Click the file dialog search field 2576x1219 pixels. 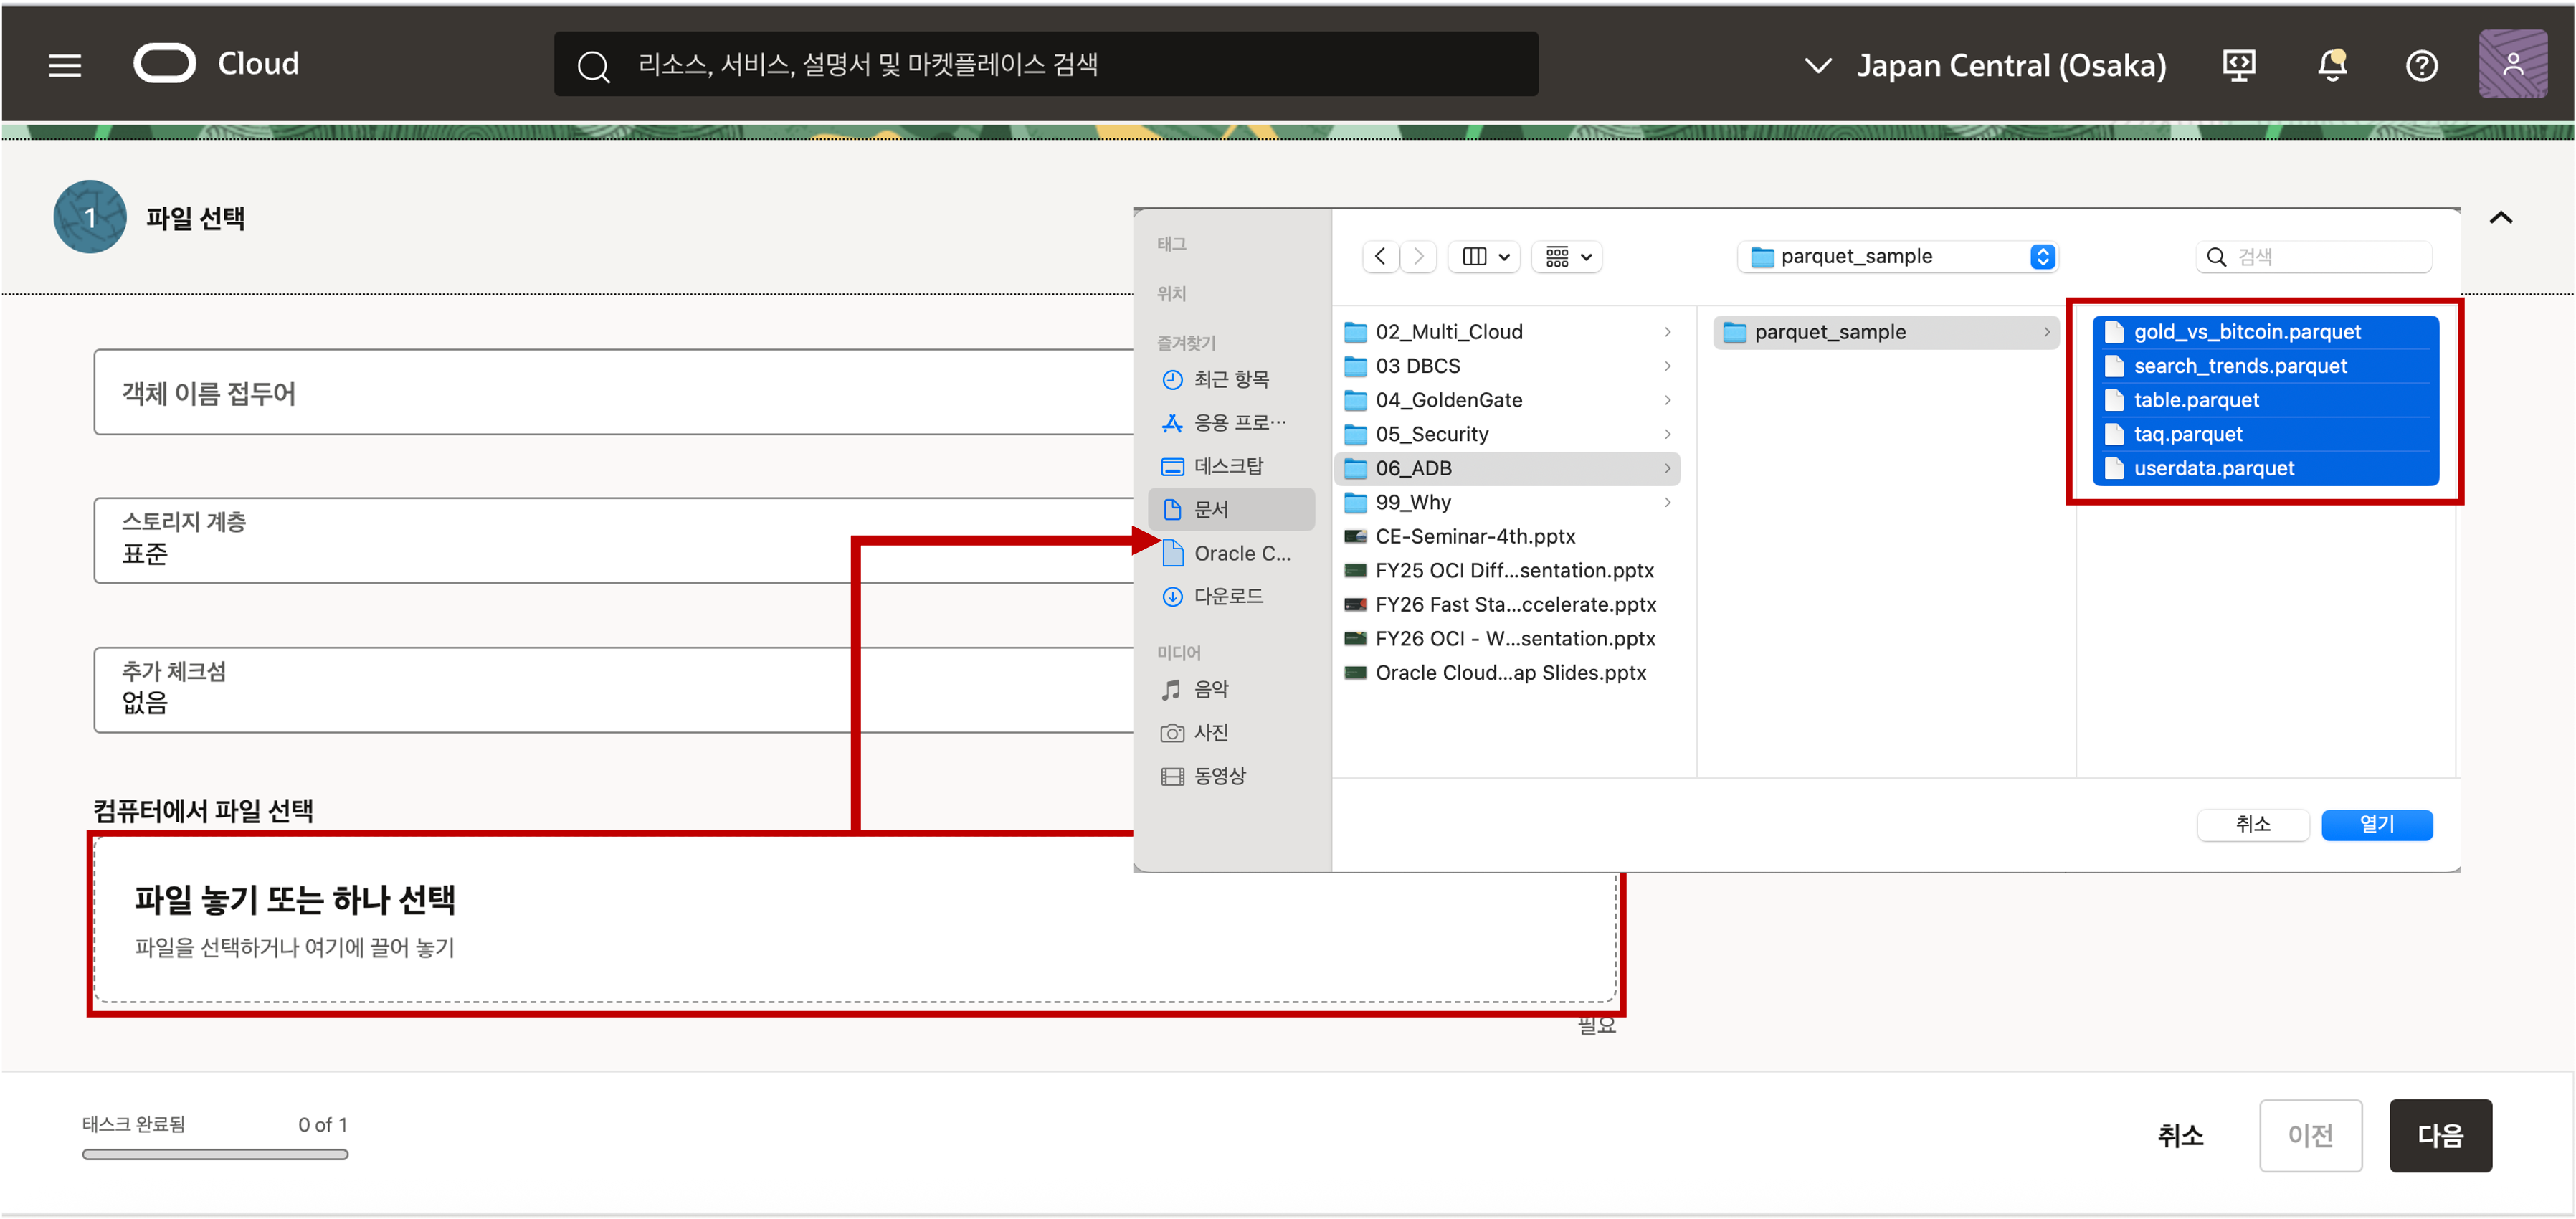pyautogui.click(x=2314, y=257)
